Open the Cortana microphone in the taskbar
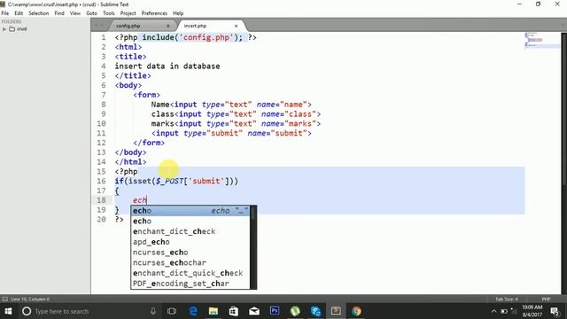Screen dimensions: 567x319 tap(153, 311)
